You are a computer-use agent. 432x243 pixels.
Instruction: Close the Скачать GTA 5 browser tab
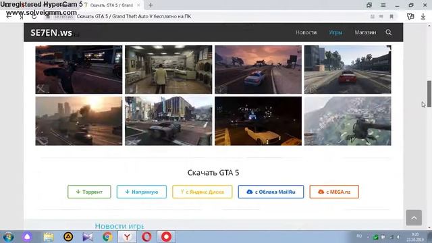(138, 5)
